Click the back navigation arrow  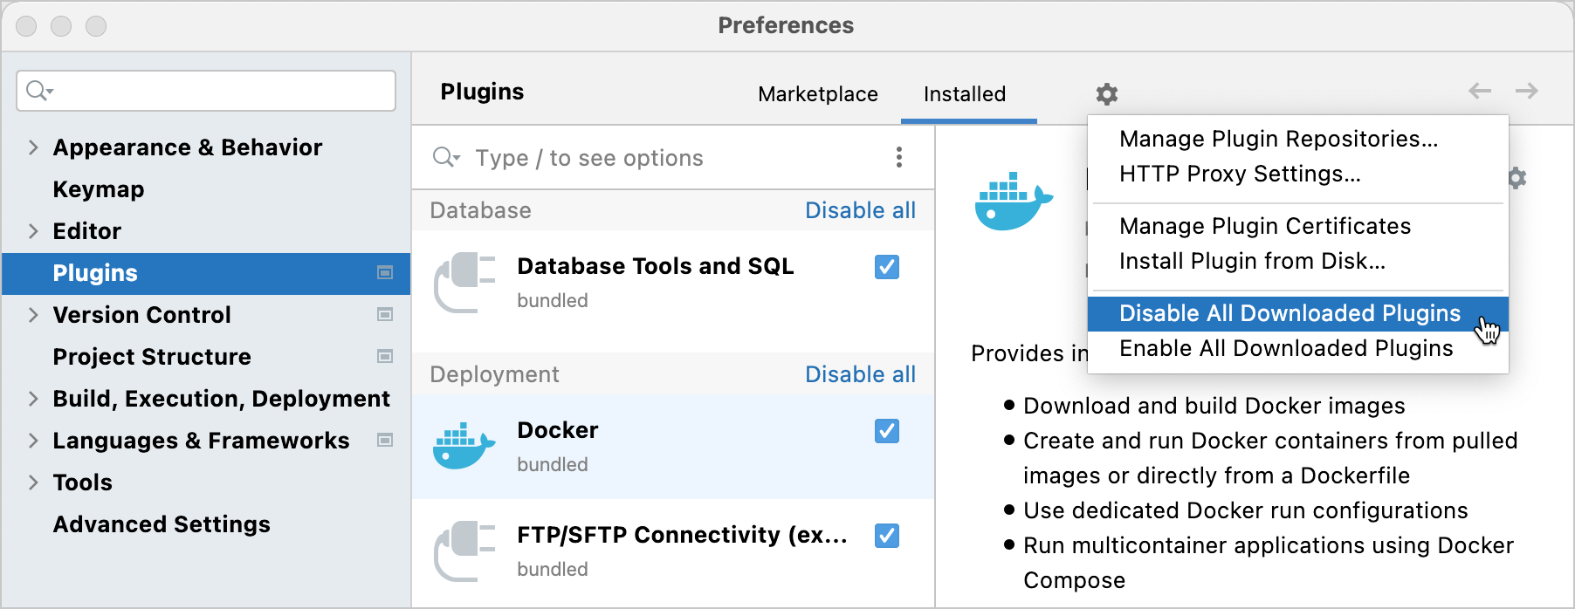[1479, 91]
